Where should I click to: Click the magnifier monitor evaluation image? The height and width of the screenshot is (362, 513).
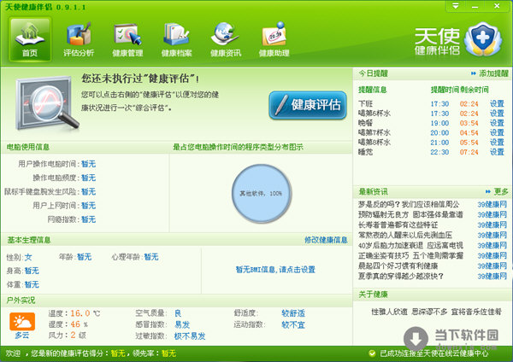(x=46, y=103)
